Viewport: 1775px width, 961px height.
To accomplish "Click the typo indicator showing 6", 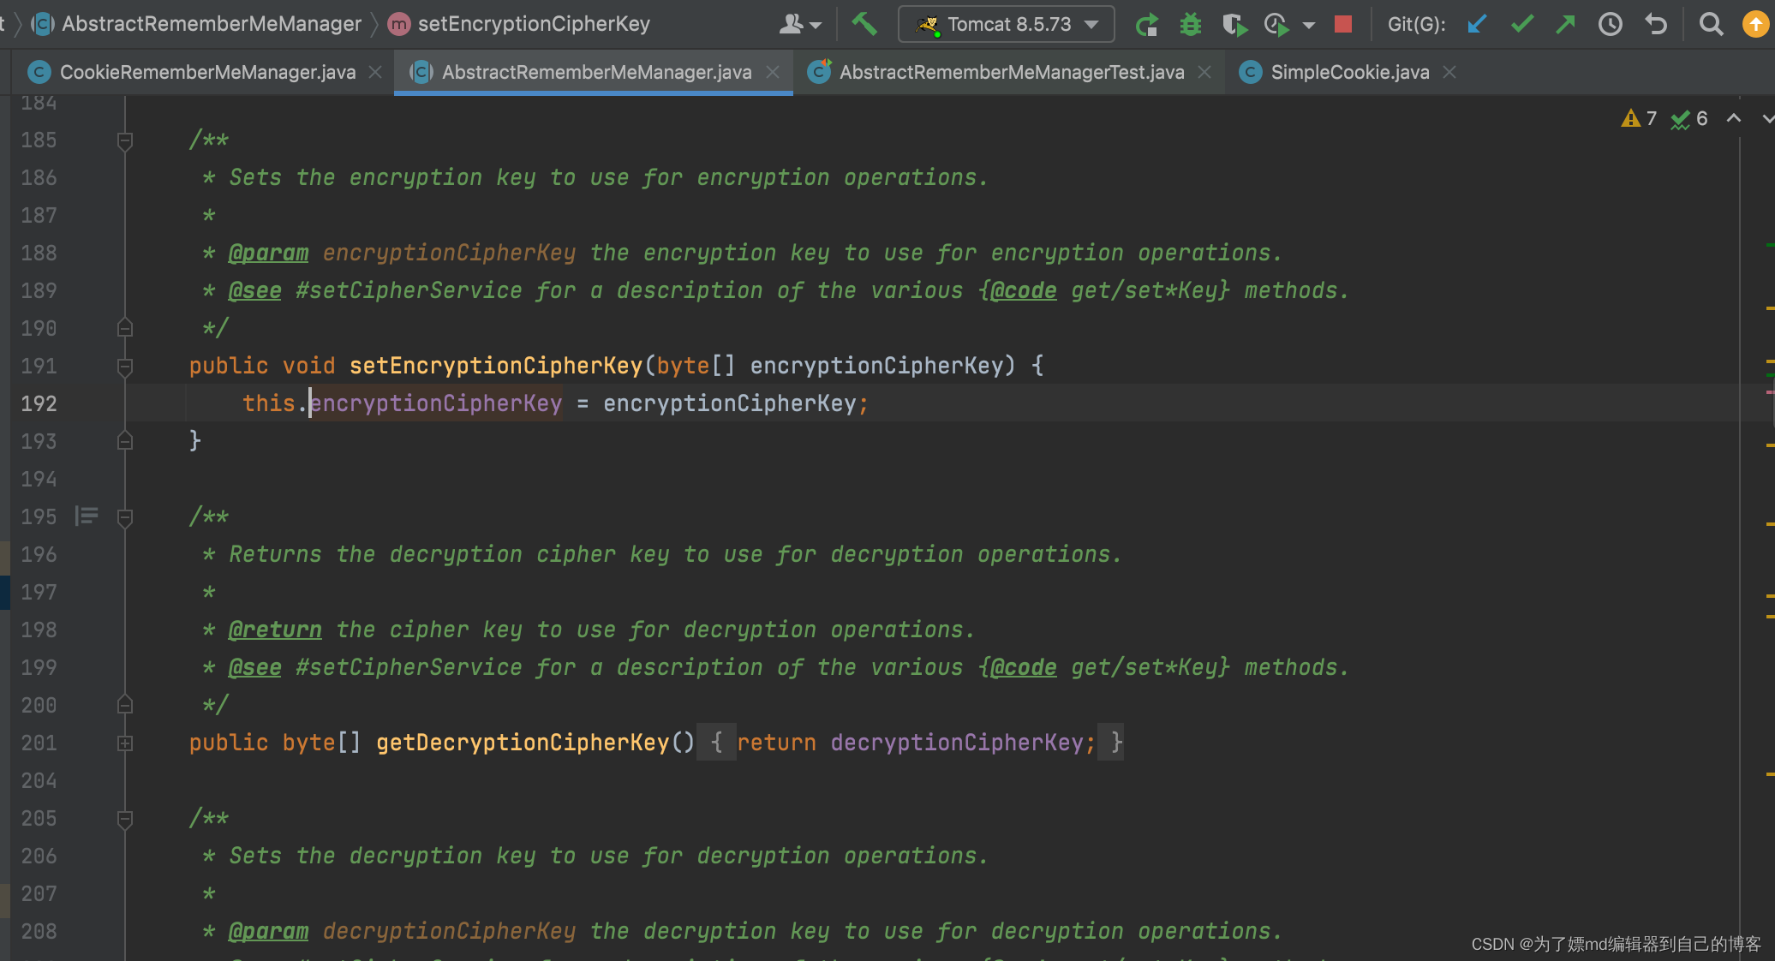I will (x=1689, y=118).
